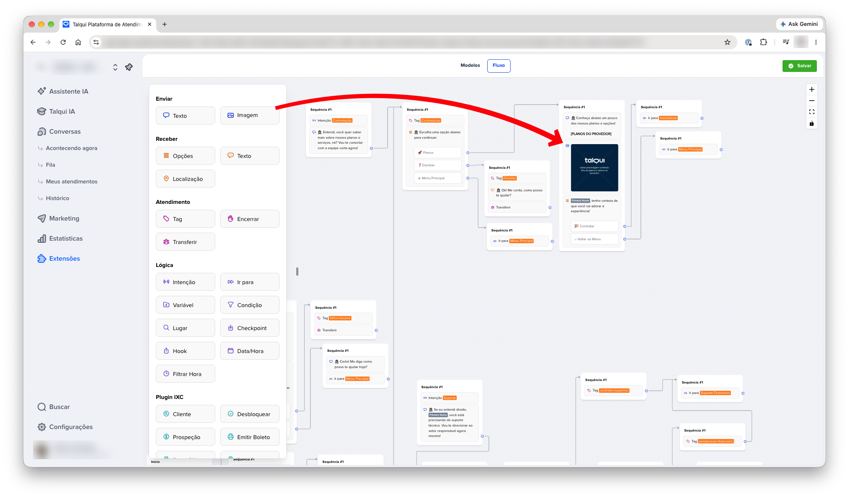Image resolution: width=849 pixels, height=498 pixels.
Task: Add an Imagem block
Action: point(249,115)
